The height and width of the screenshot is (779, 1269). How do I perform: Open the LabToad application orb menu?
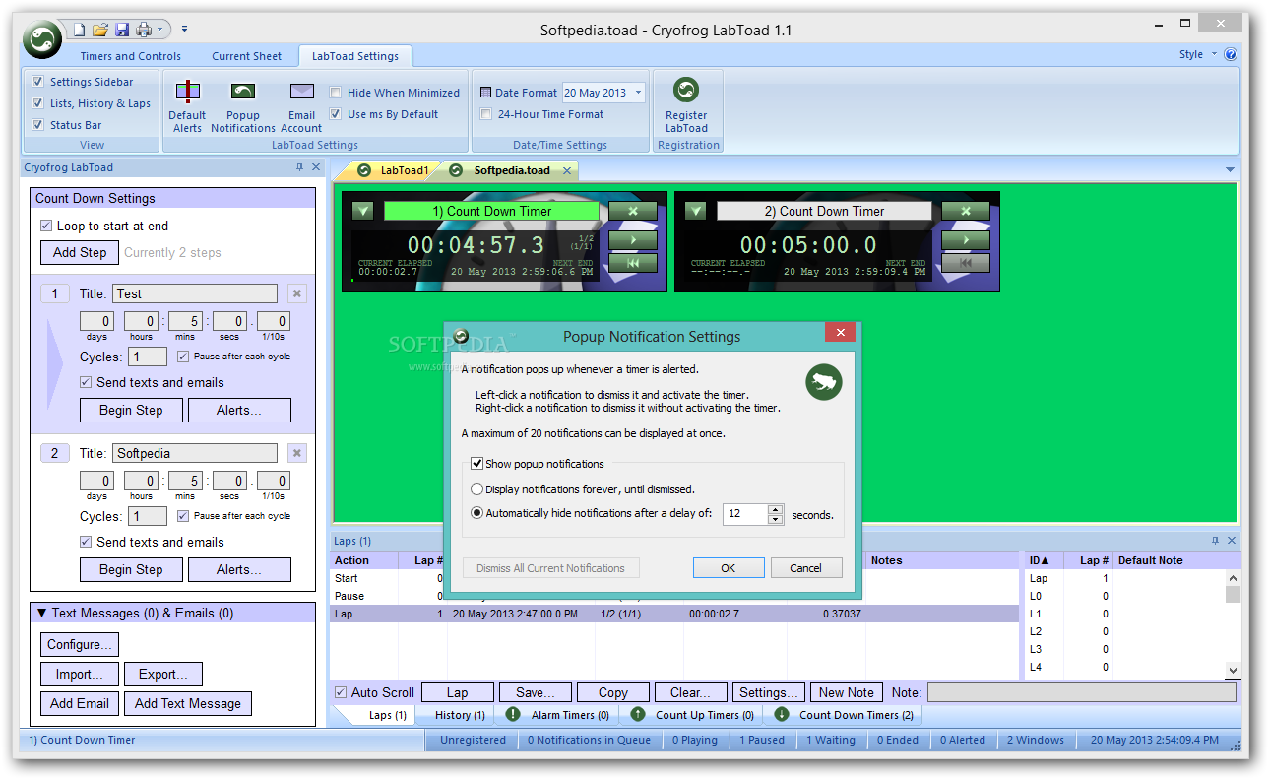[x=43, y=37]
